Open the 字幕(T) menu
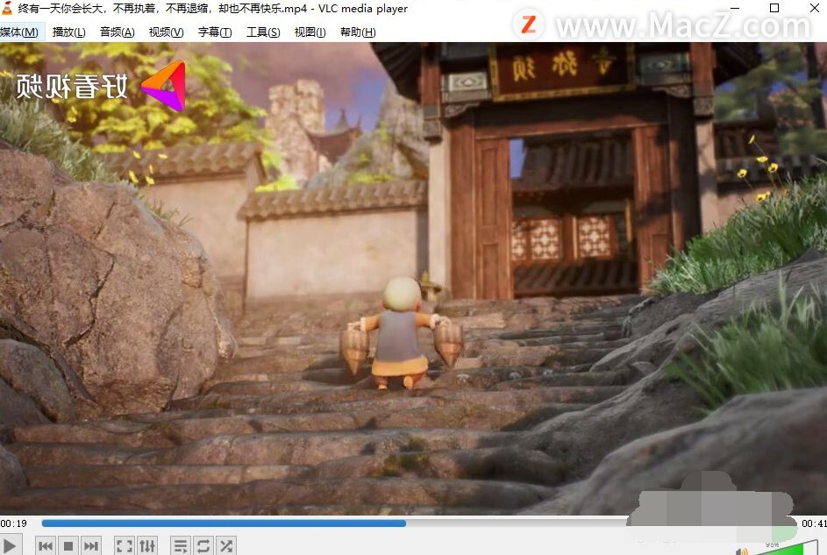 coord(215,32)
